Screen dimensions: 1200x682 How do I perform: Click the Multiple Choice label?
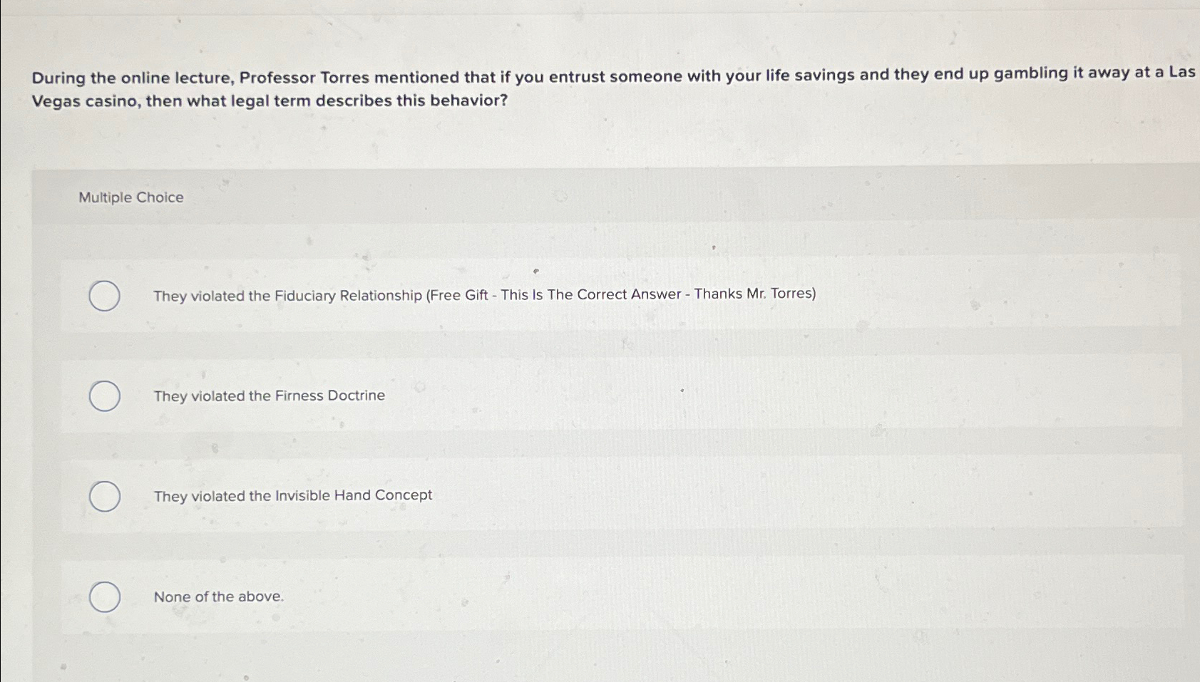[x=131, y=197]
